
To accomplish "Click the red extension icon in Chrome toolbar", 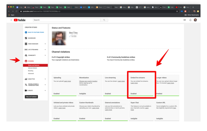I will (185, 11).
